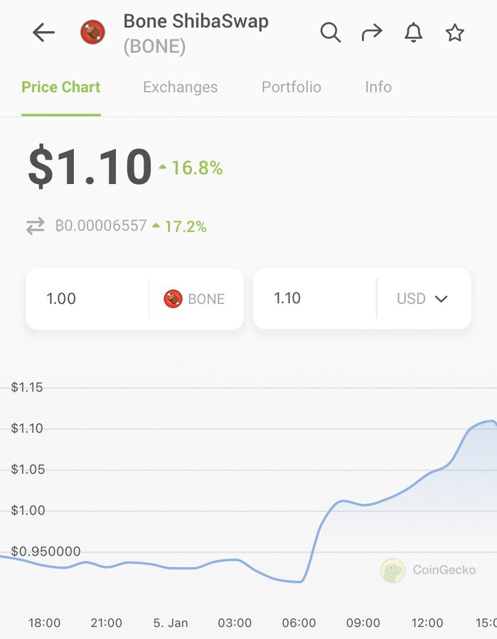Image resolution: width=497 pixels, height=639 pixels.
Task: Edit the 1.00 BONE amount field
Action: pyautogui.click(x=87, y=299)
